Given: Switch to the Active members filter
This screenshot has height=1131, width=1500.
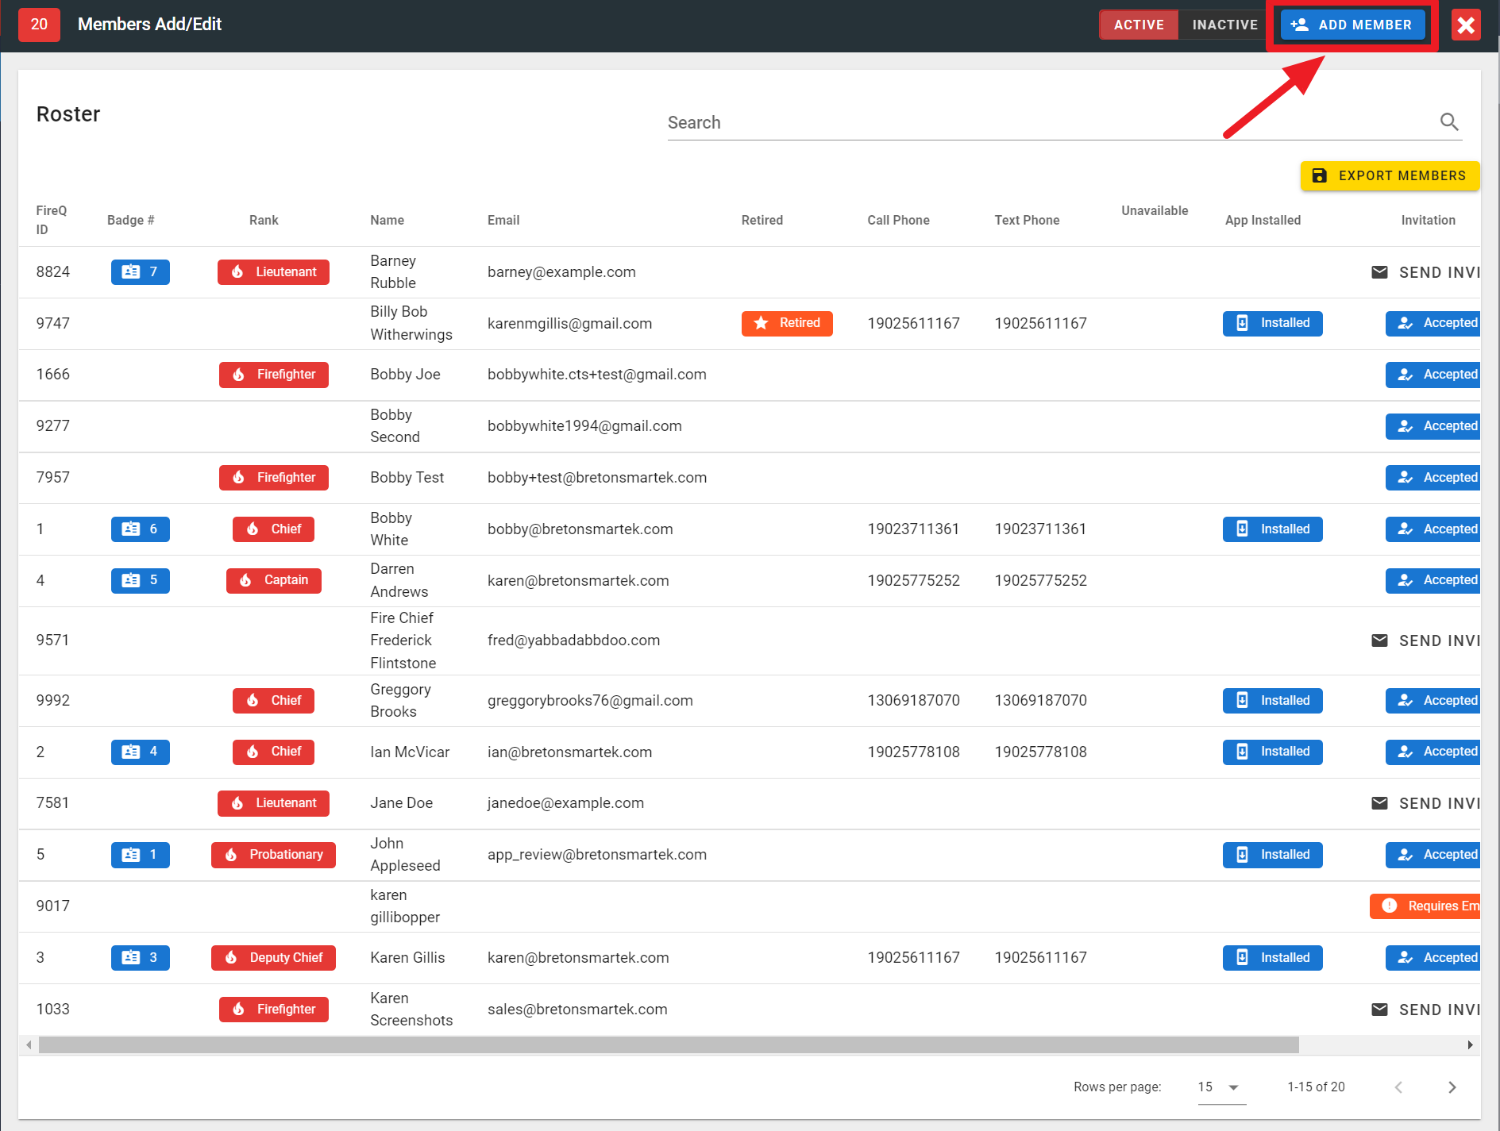Looking at the screenshot, I should [1138, 25].
